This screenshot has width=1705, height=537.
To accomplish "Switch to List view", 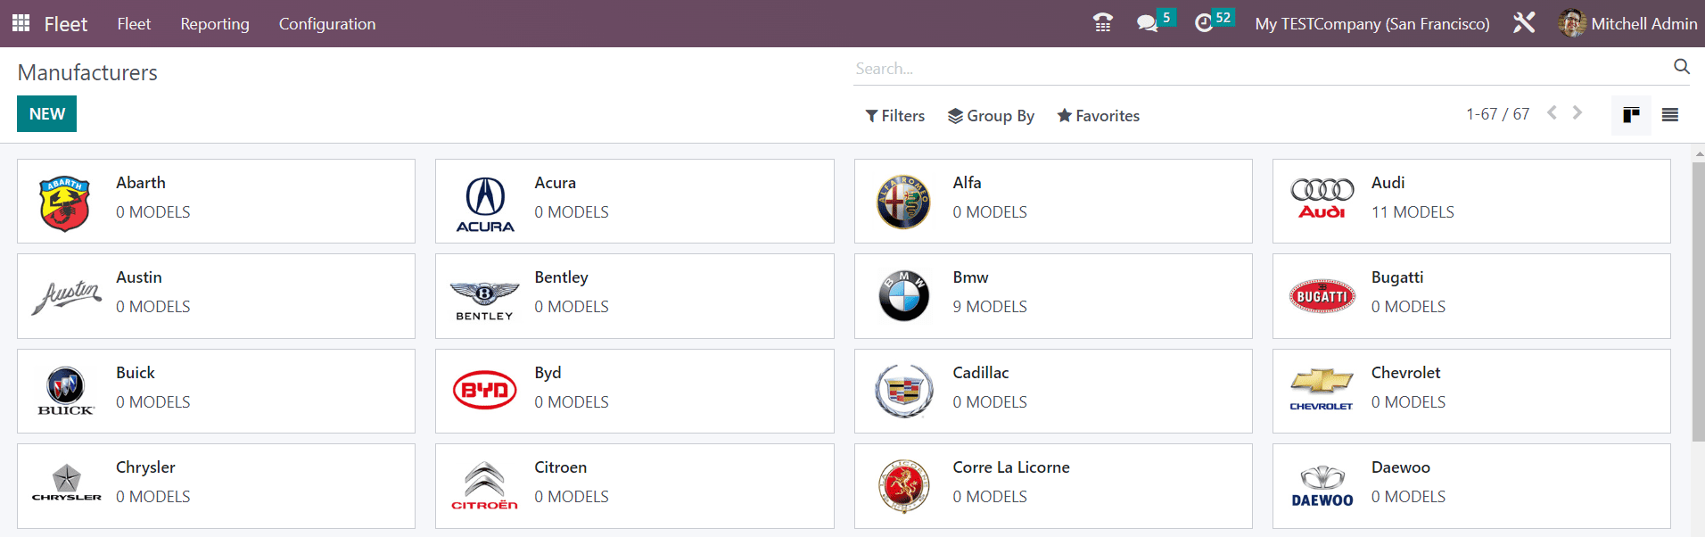I will point(1670,115).
